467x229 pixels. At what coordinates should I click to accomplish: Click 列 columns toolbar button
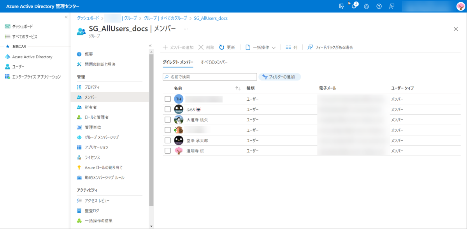pyautogui.click(x=291, y=47)
